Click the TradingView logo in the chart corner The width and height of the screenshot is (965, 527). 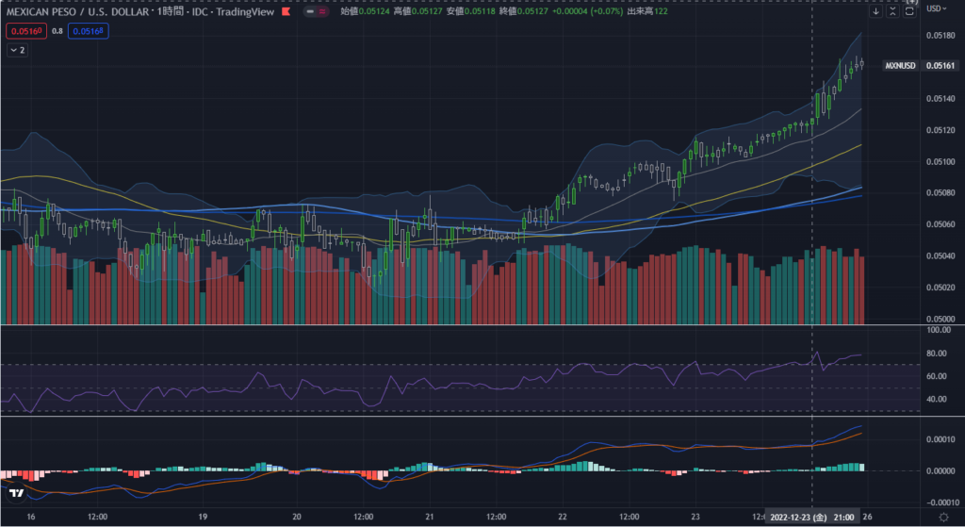coord(16,492)
